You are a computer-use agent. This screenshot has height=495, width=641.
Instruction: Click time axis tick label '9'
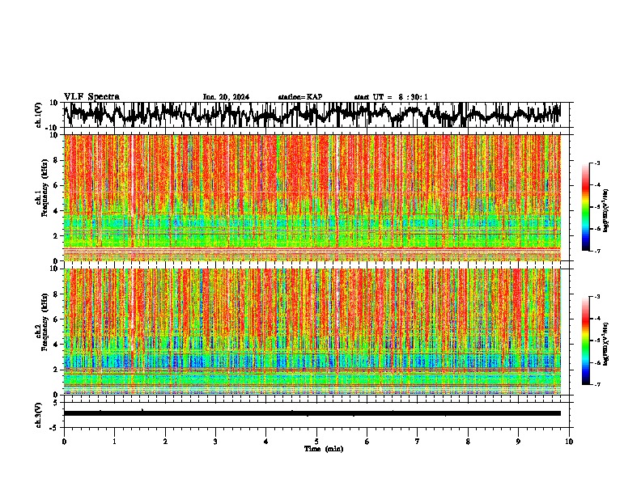click(x=518, y=442)
